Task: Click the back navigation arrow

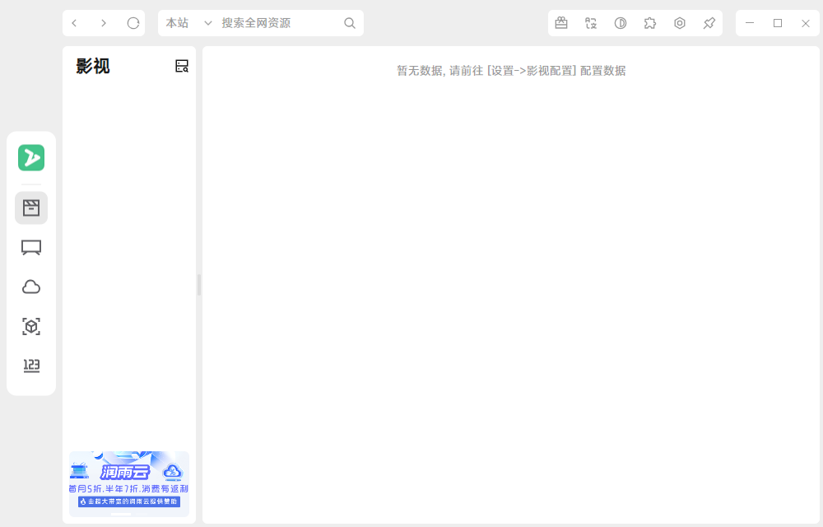Action: tap(74, 23)
